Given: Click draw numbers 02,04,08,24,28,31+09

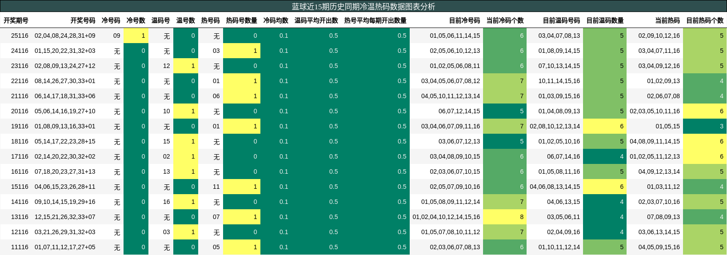Looking at the screenshot, I should [65, 36].
